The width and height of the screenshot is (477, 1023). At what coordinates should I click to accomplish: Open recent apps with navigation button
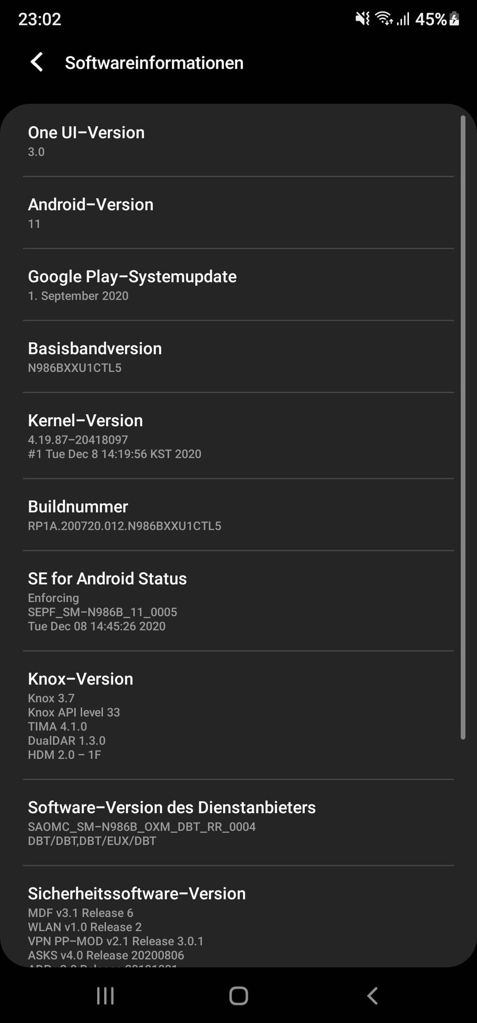coord(105,995)
